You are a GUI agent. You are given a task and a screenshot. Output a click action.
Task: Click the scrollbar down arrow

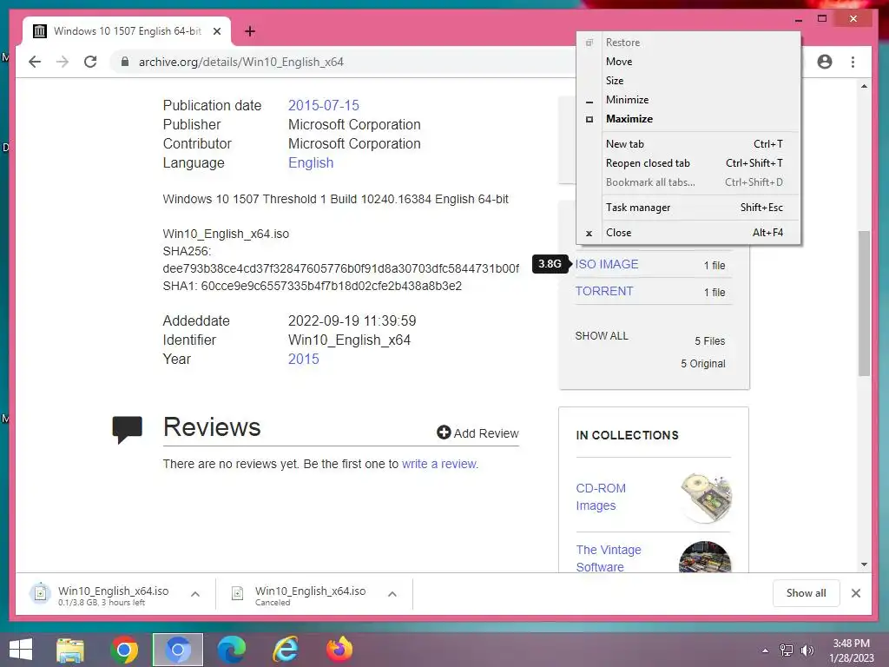(864, 565)
